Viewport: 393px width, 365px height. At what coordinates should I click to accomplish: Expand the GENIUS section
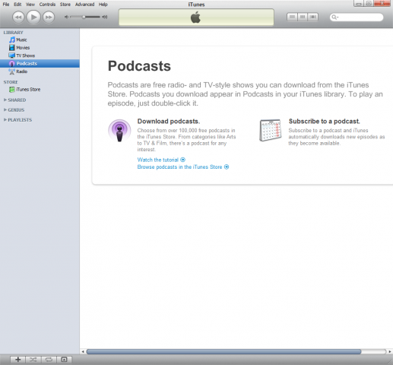5,109
